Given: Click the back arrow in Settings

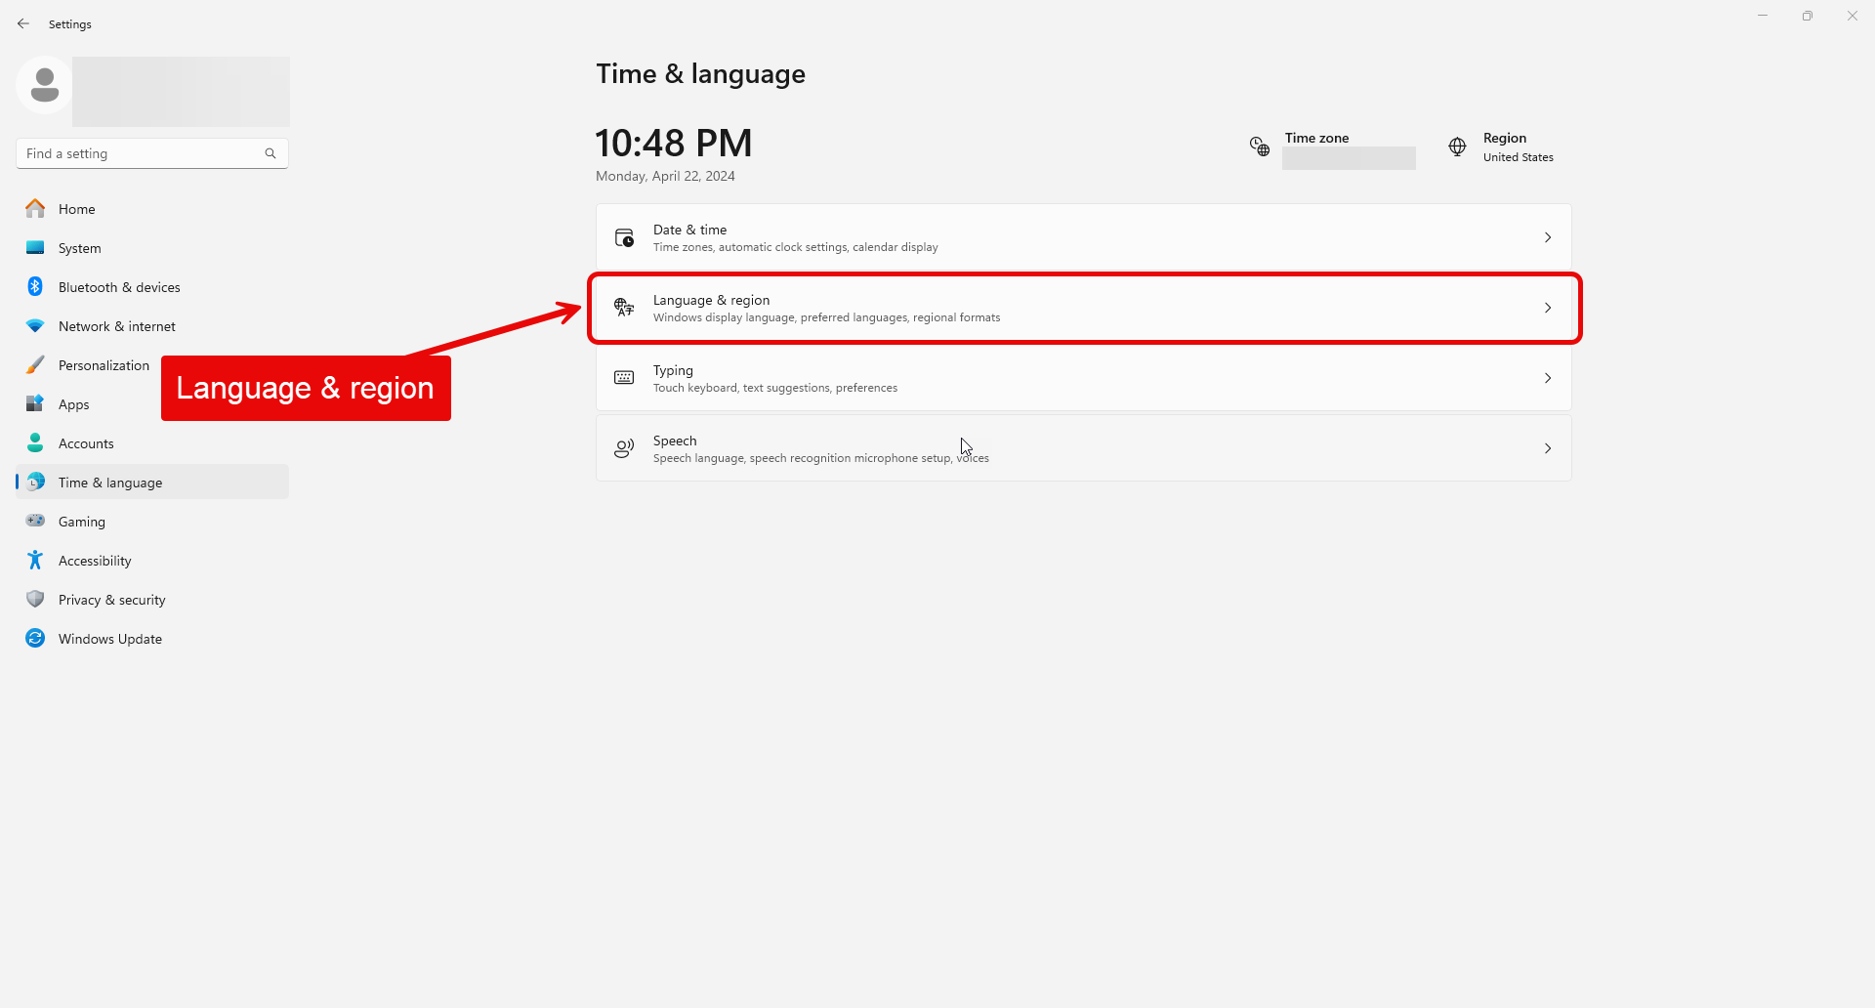Looking at the screenshot, I should click(23, 23).
